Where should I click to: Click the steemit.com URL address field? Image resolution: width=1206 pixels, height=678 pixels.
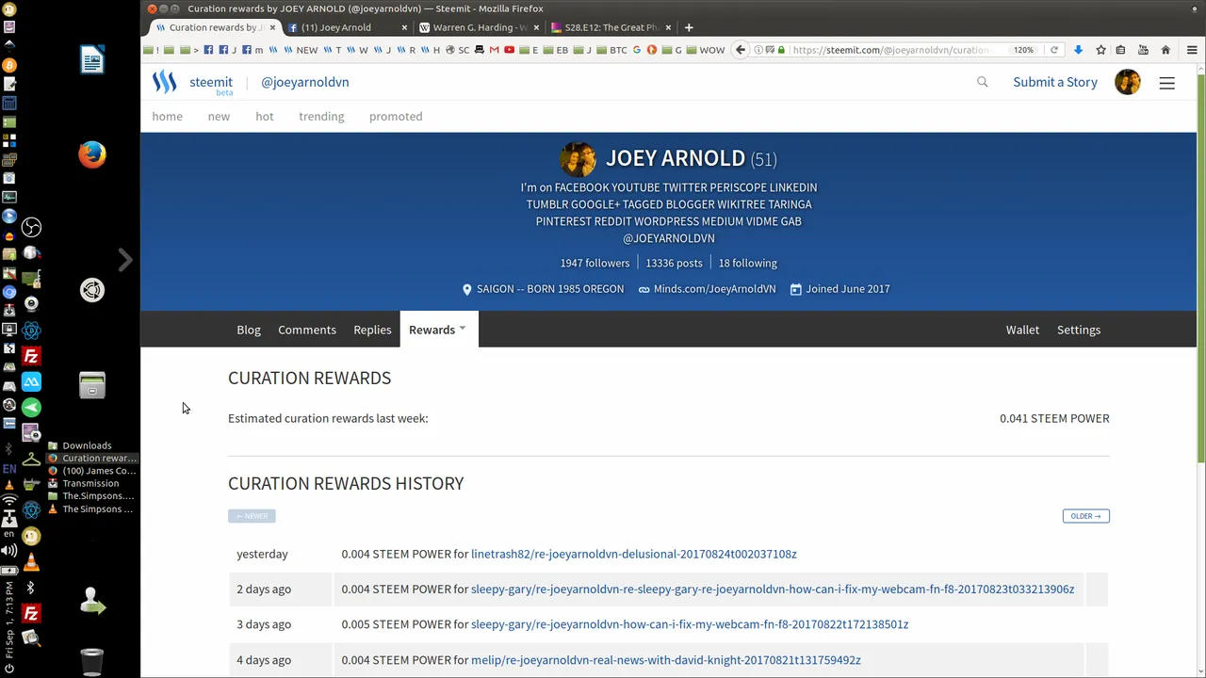tap(890, 50)
